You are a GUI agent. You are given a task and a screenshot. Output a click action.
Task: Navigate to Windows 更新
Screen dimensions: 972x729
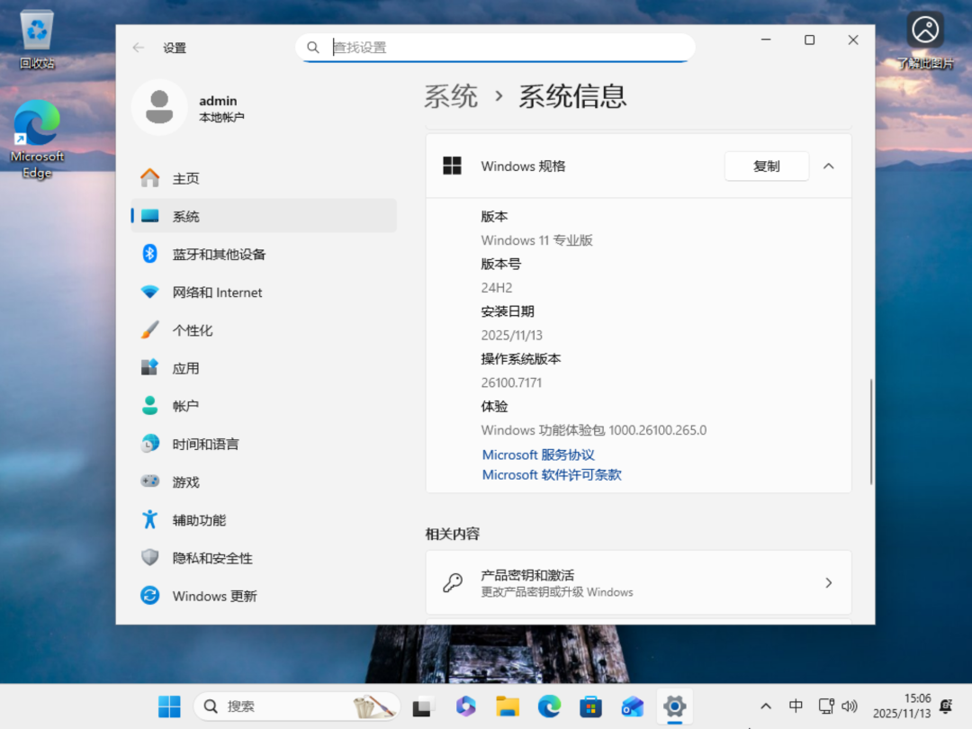tap(264, 596)
